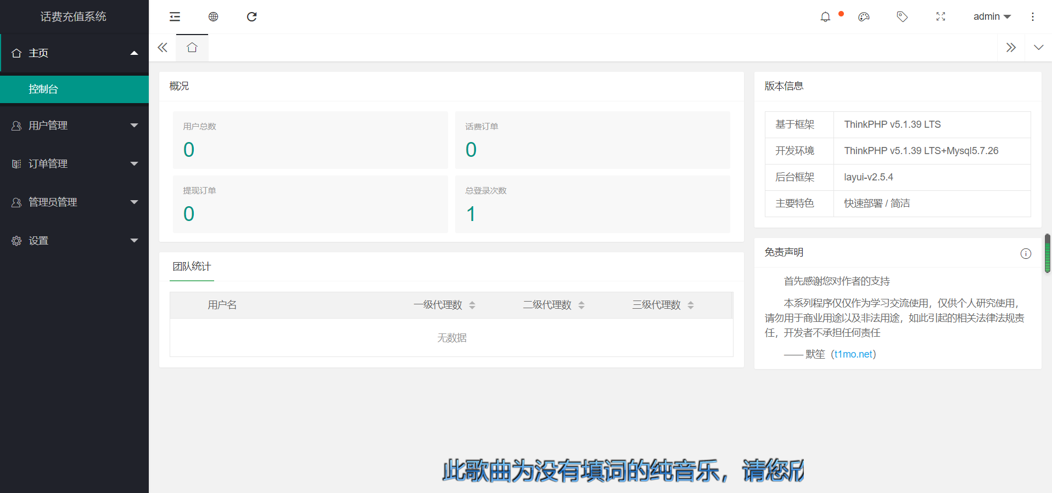This screenshot has width=1052, height=493.
Task: Open the notification bell icon
Action: [825, 17]
